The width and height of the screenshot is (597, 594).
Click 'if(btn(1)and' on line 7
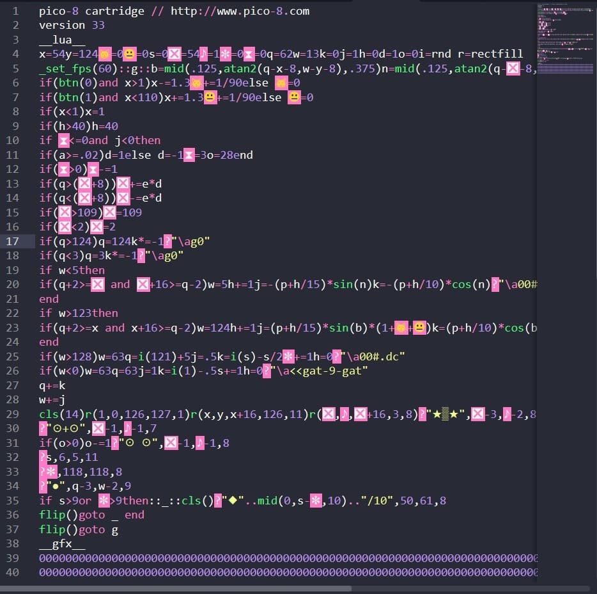[79, 97]
